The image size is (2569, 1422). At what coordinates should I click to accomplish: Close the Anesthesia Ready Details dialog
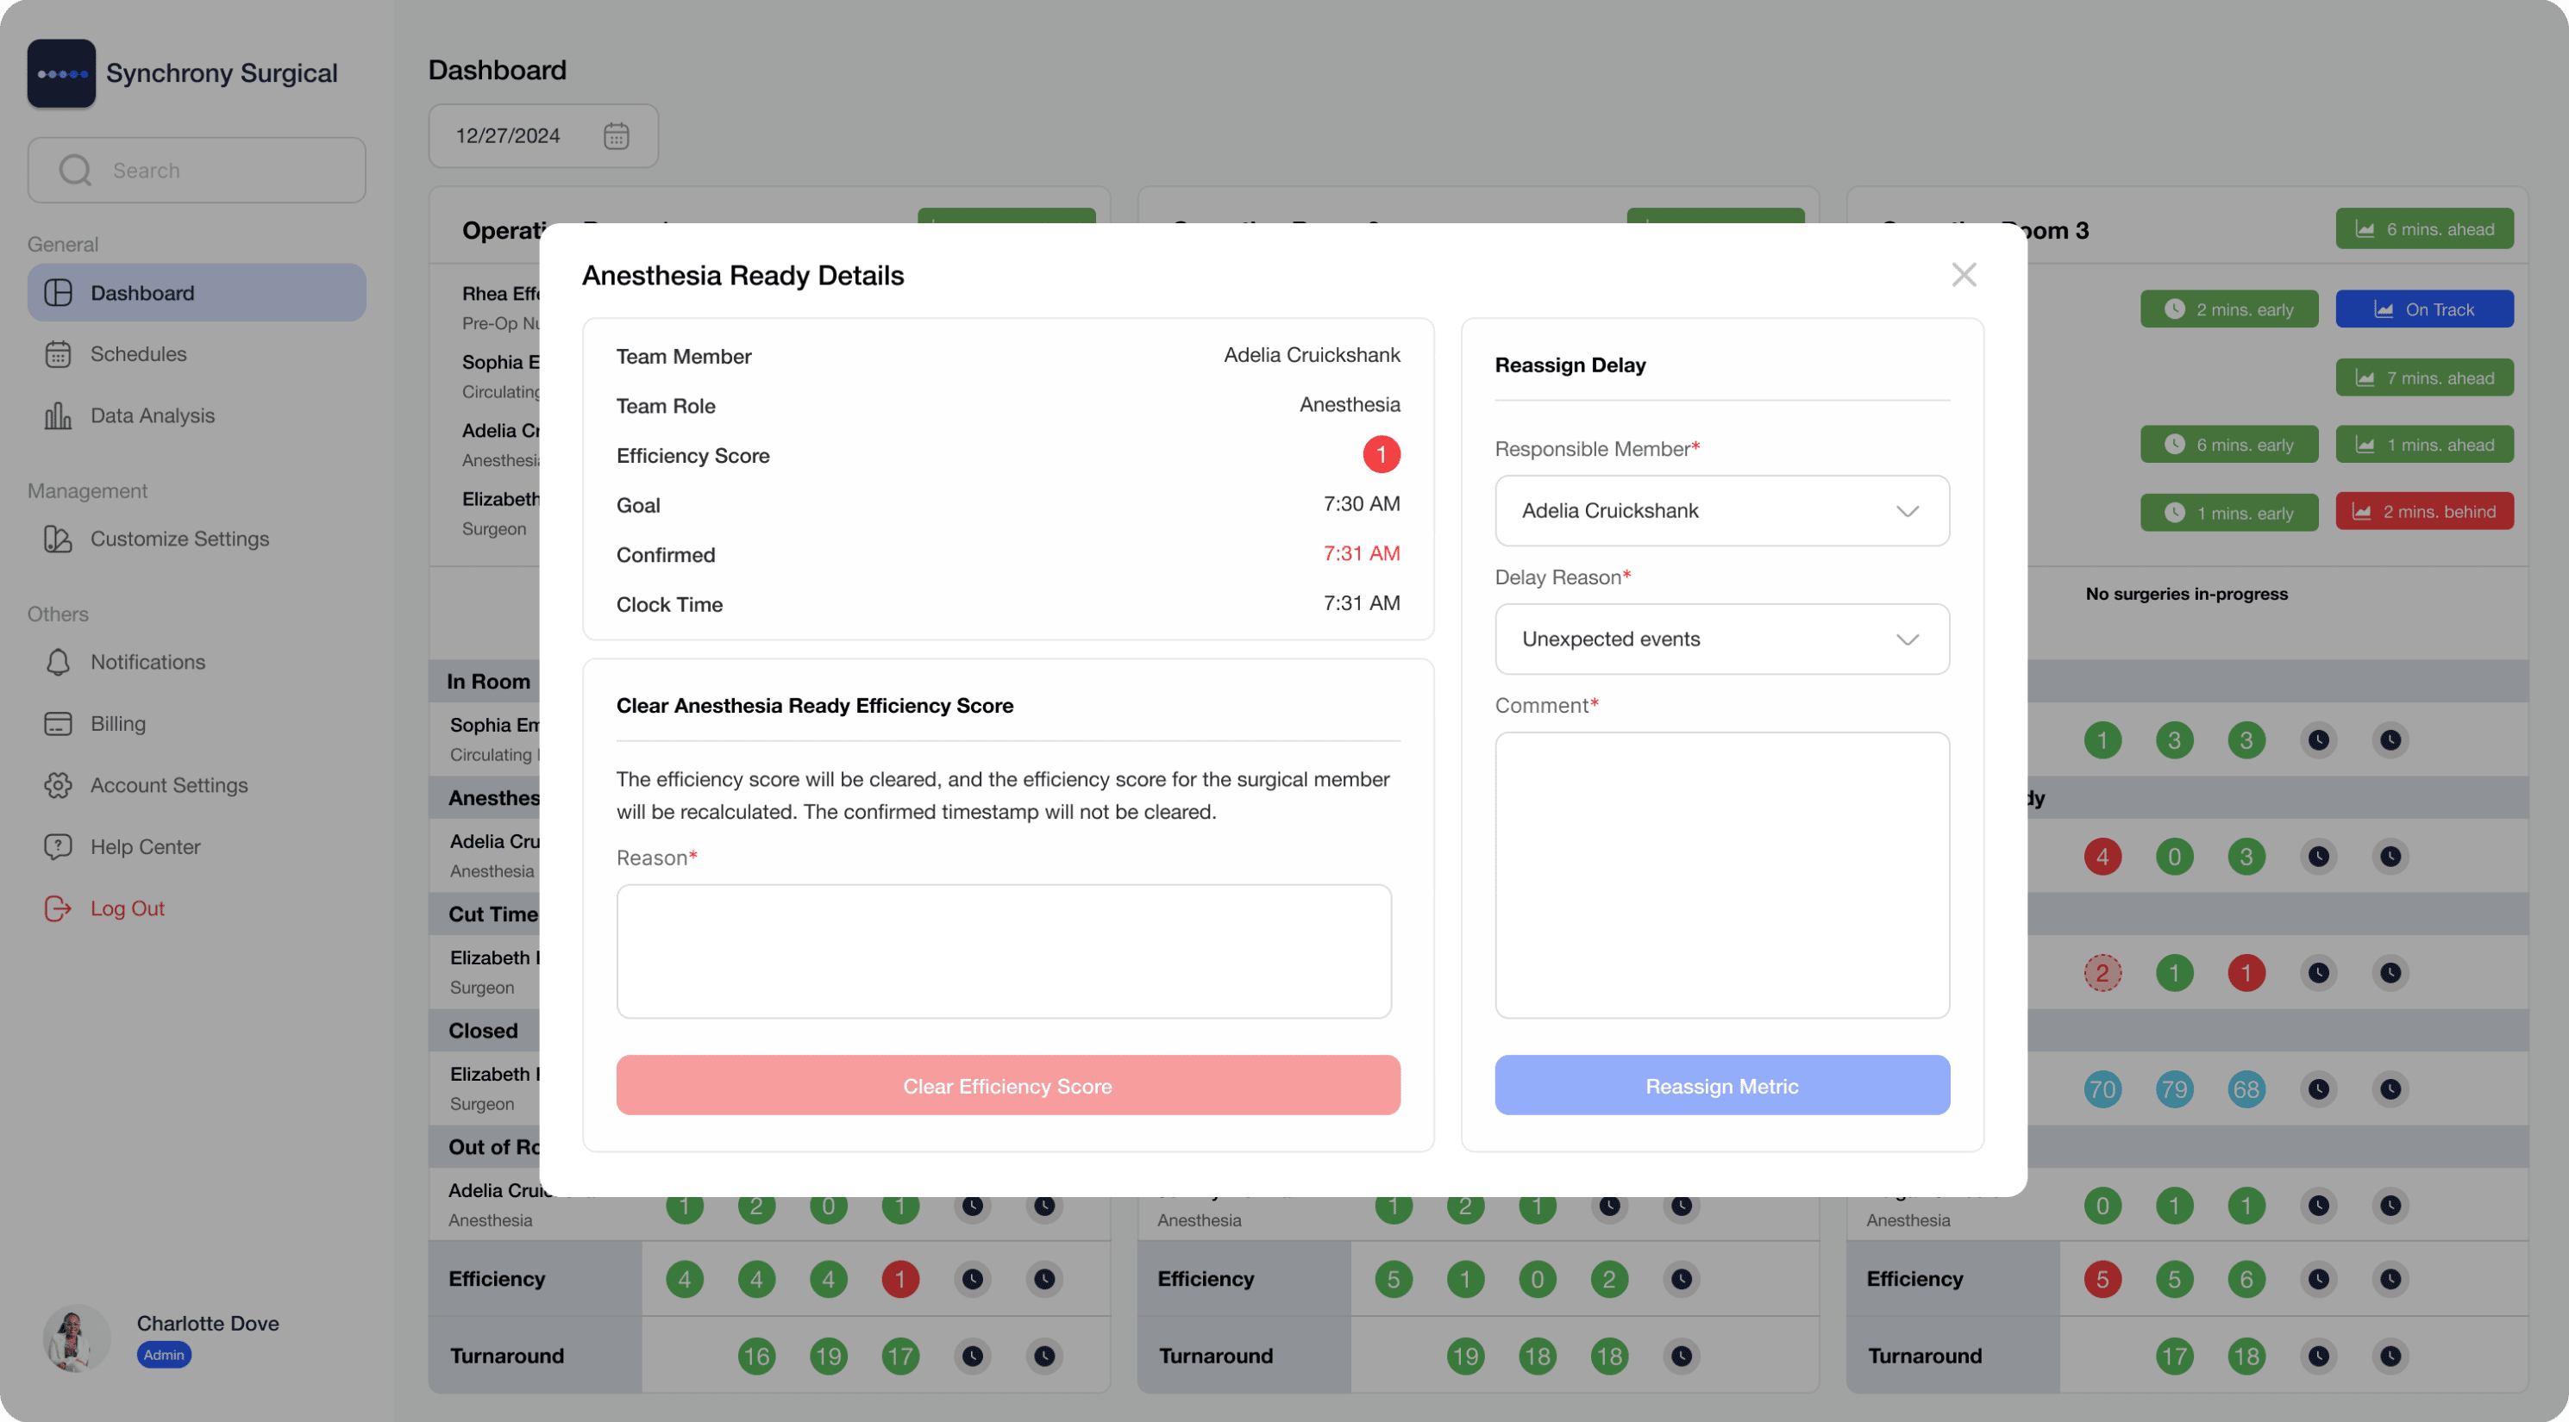tap(1963, 274)
